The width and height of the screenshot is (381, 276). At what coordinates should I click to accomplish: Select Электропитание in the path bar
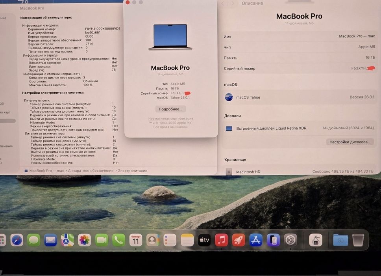click(x=132, y=171)
